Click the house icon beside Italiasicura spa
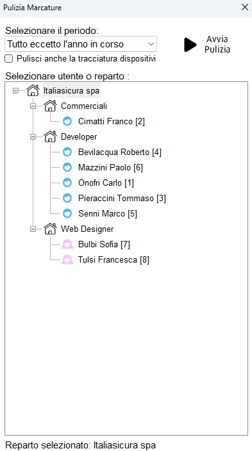 33,90
